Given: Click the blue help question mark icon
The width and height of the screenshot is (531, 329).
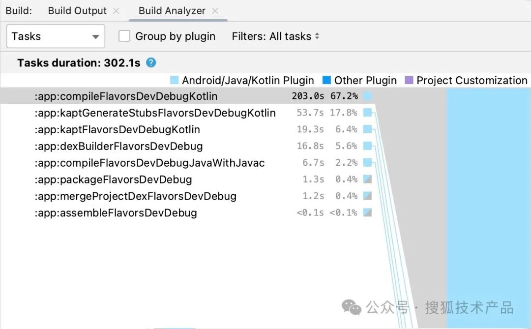Looking at the screenshot, I should coord(151,62).
